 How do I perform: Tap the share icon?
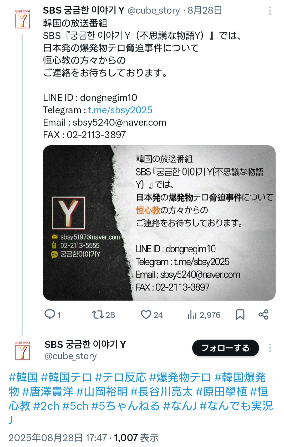tap(263, 314)
